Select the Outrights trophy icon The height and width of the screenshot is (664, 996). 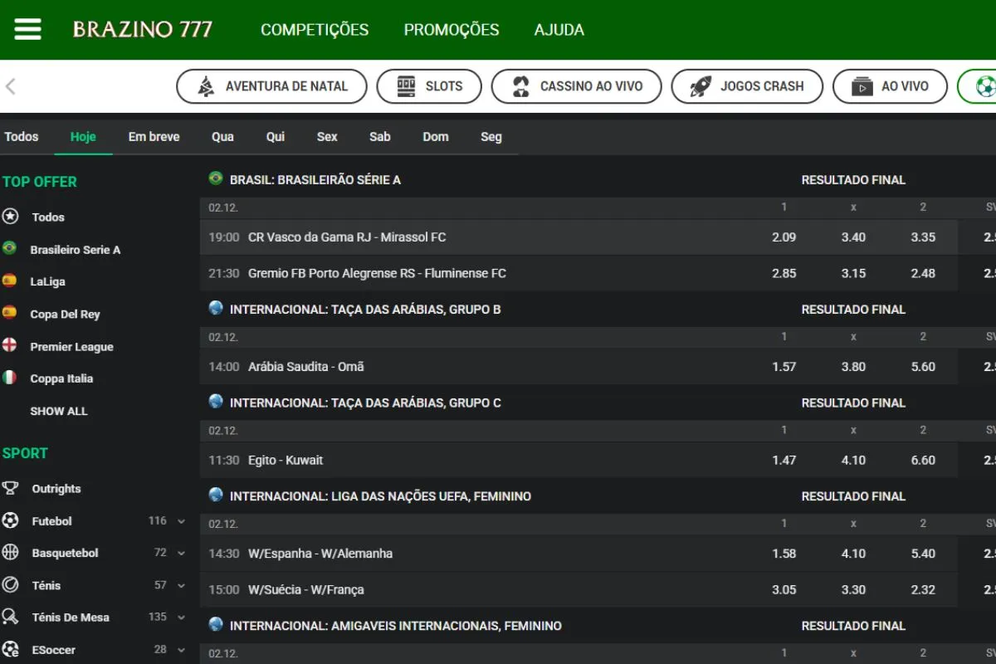(10, 489)
